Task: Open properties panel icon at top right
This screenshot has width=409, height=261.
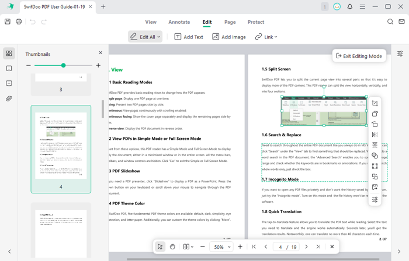Action: click(x=400, y=54)
